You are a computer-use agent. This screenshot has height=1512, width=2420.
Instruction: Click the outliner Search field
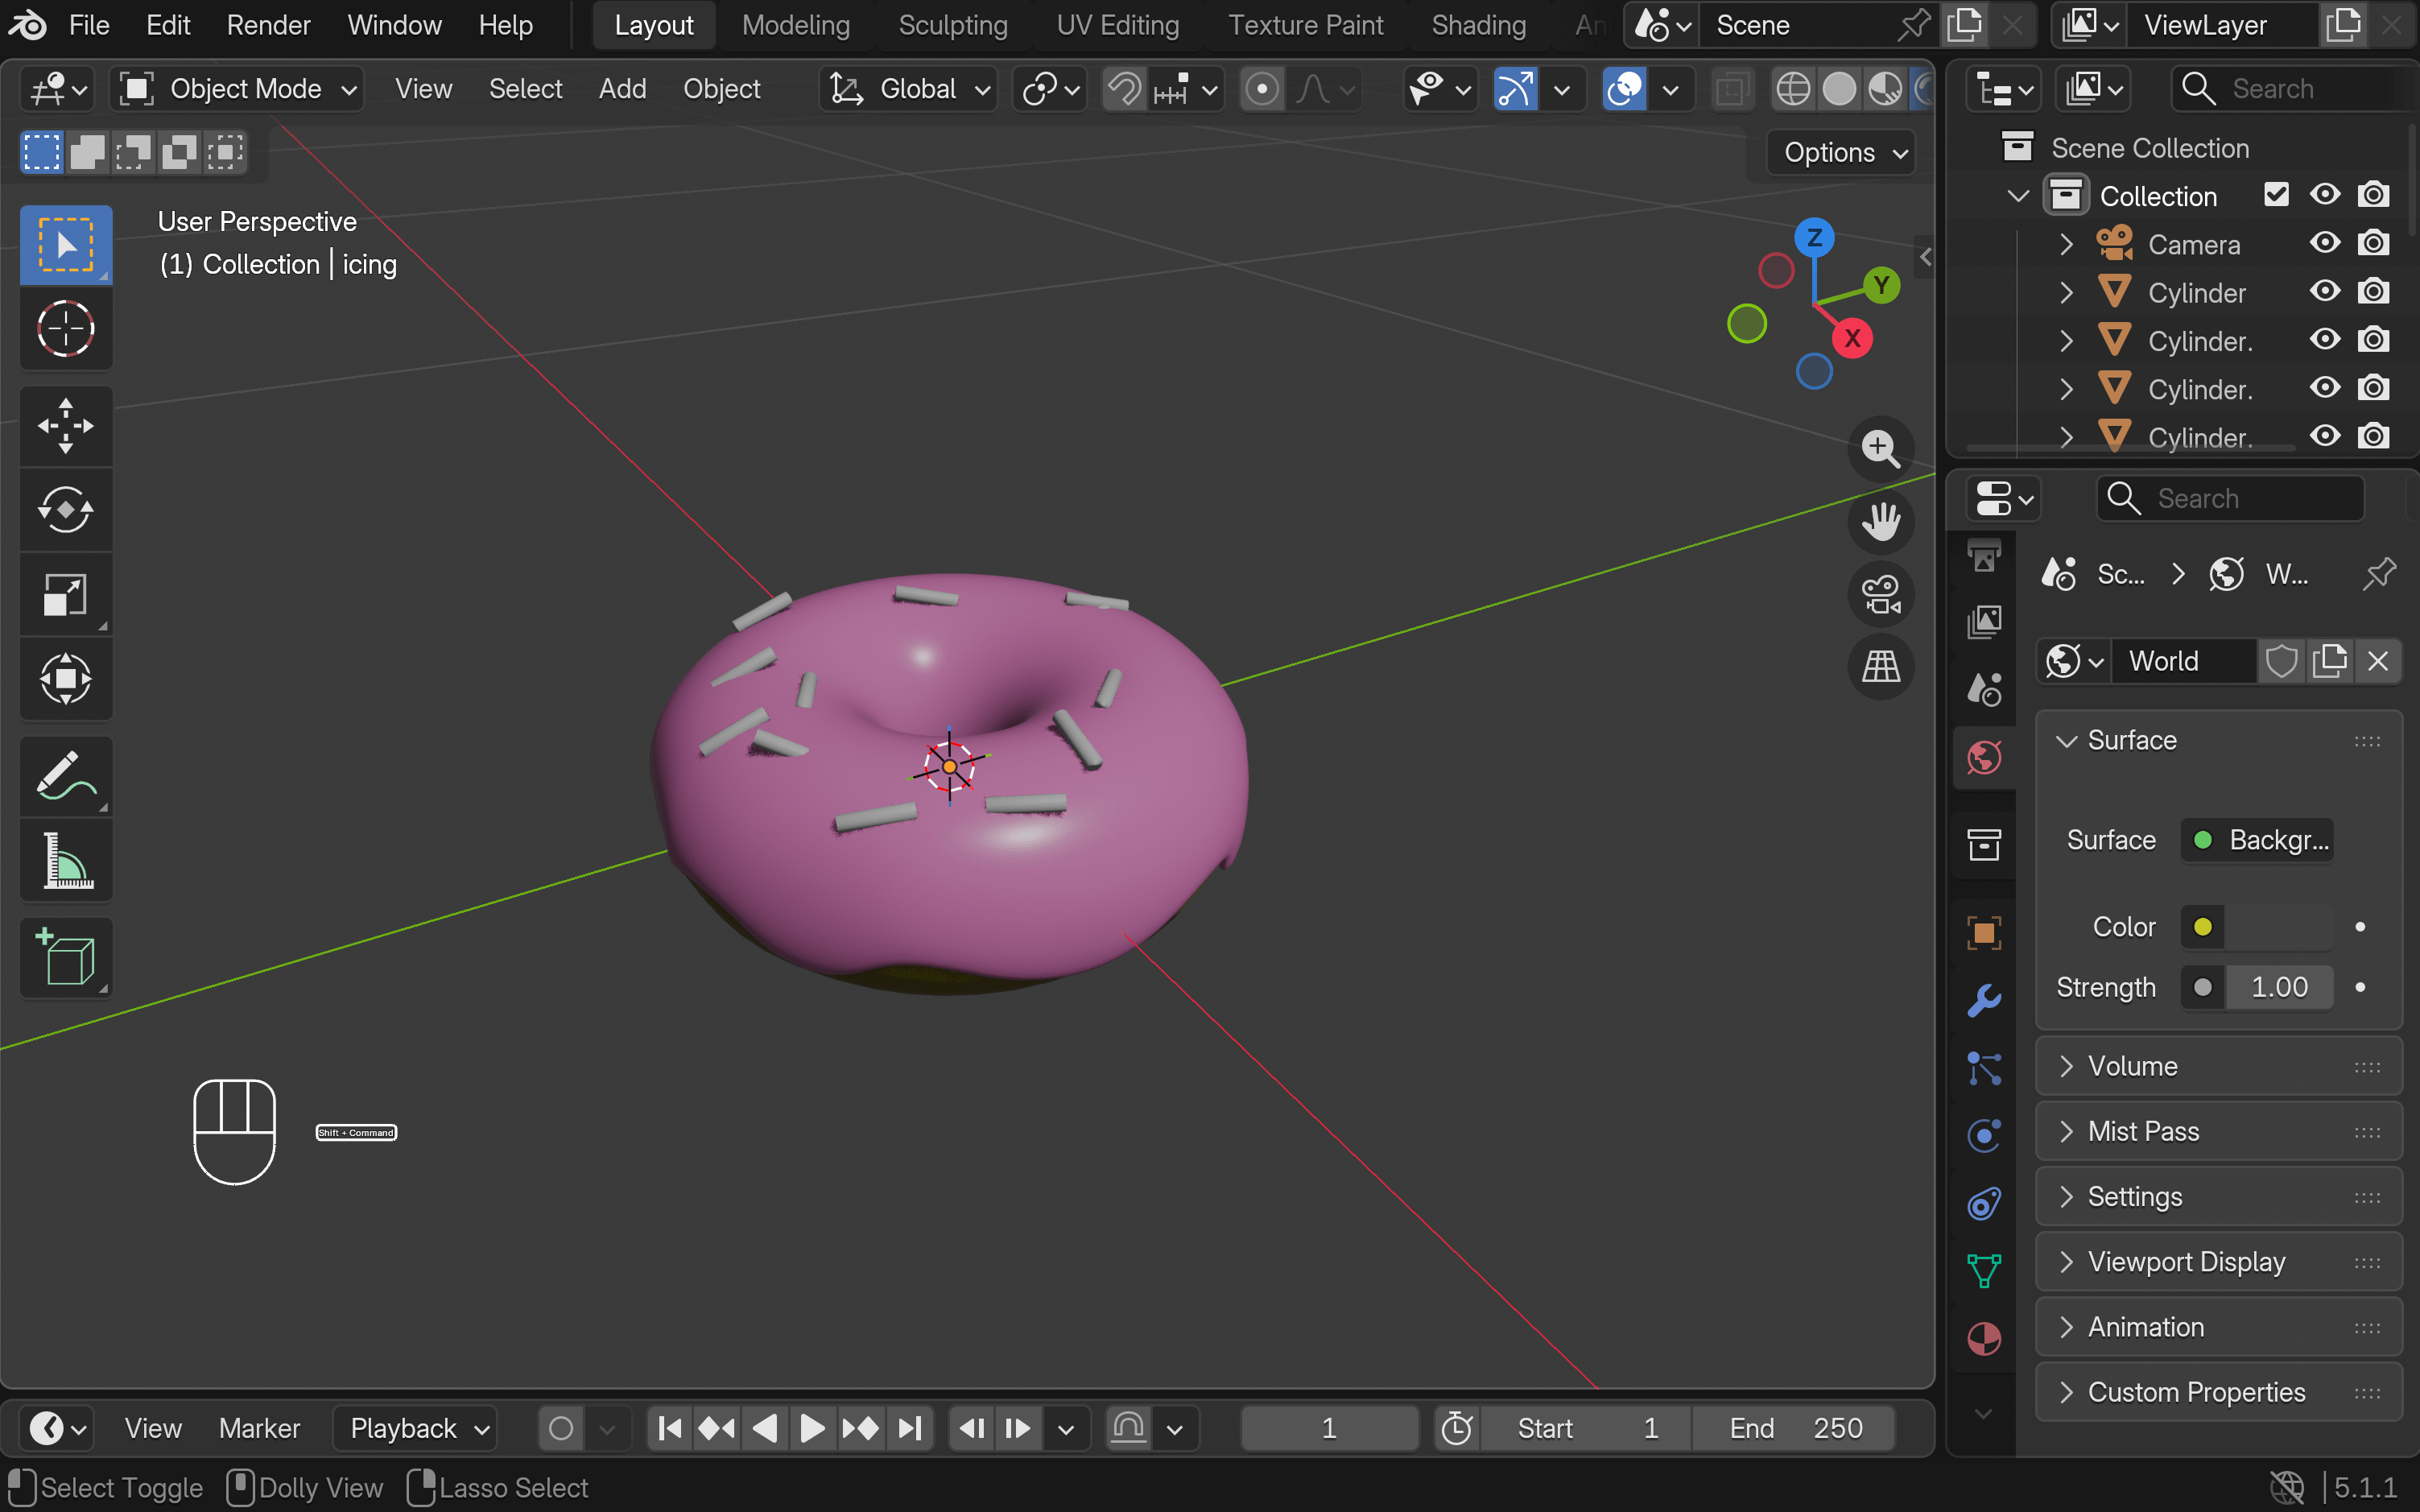tap(2295, 89)
